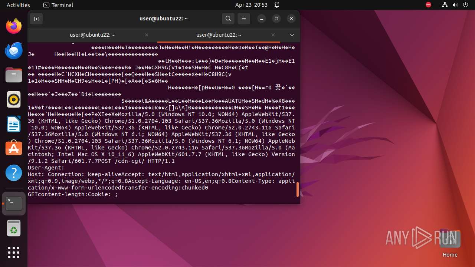Open Ubuntu Software store
475x267 pixels.
click(x=14, y=149)
